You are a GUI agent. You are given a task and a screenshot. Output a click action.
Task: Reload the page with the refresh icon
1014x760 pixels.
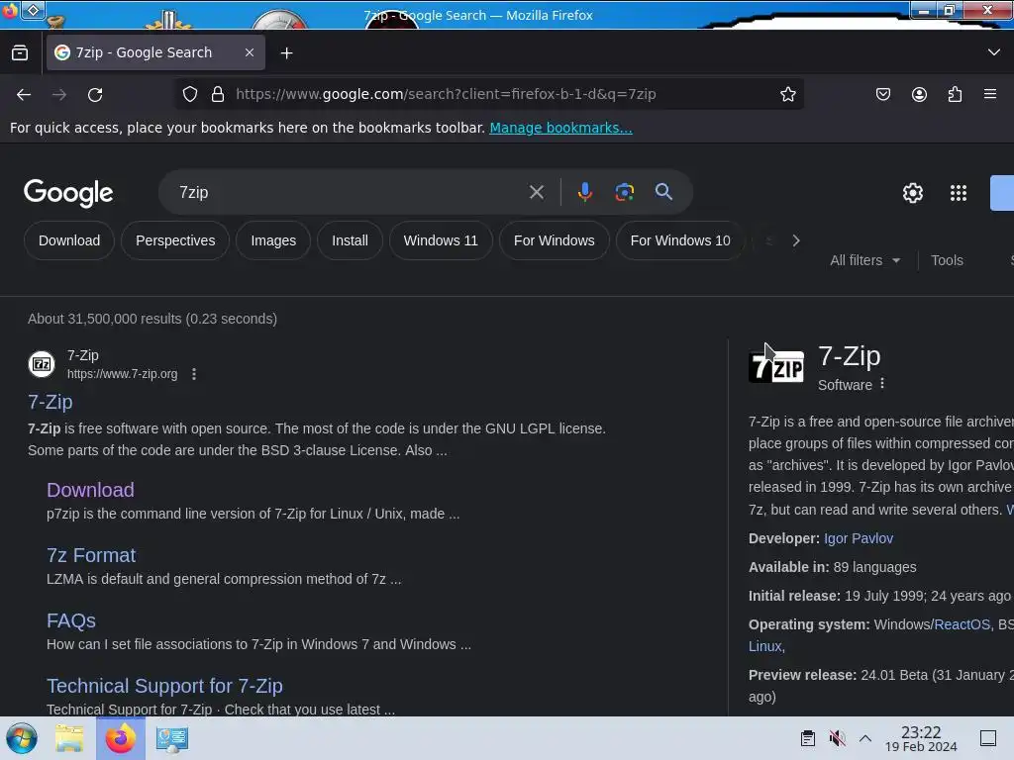pyautogui.click(x=95, y=94)
